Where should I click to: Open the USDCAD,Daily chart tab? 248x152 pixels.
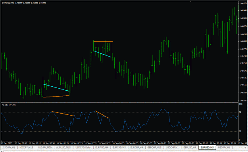tap(83, 148)
